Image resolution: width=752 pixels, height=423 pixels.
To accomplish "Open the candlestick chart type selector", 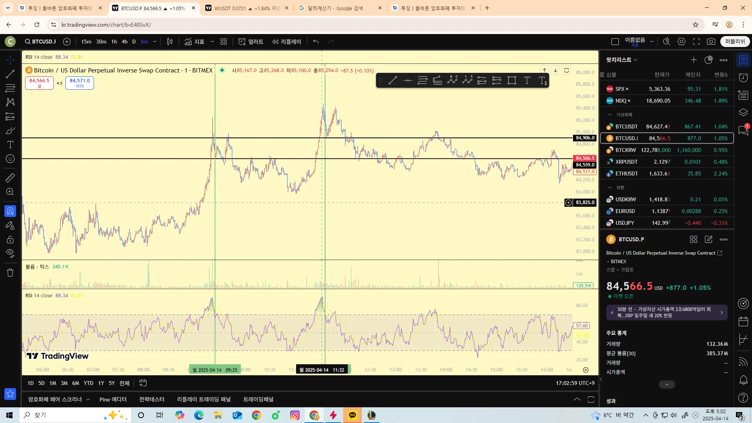I will [x=170, y=42].
